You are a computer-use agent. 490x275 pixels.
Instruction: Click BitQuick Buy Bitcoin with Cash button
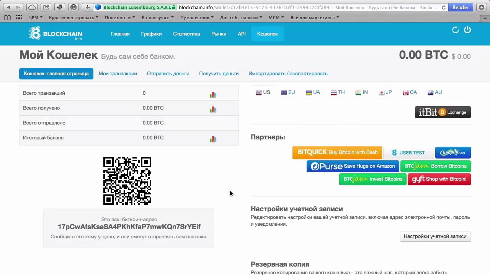(337, 152)
